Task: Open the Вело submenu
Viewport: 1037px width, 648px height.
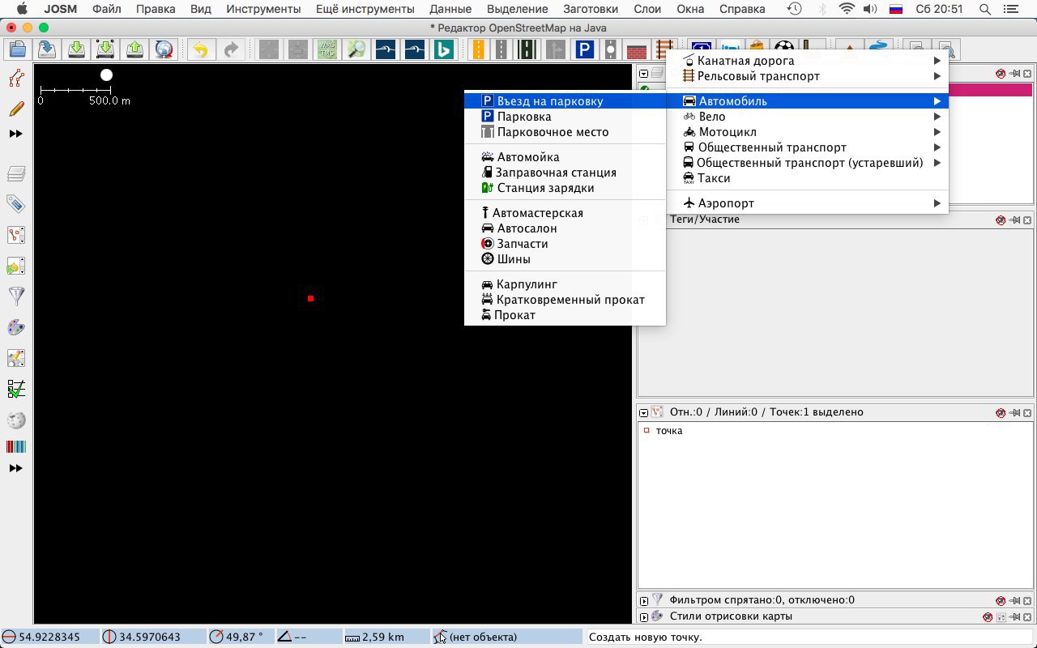Action: 807,117
